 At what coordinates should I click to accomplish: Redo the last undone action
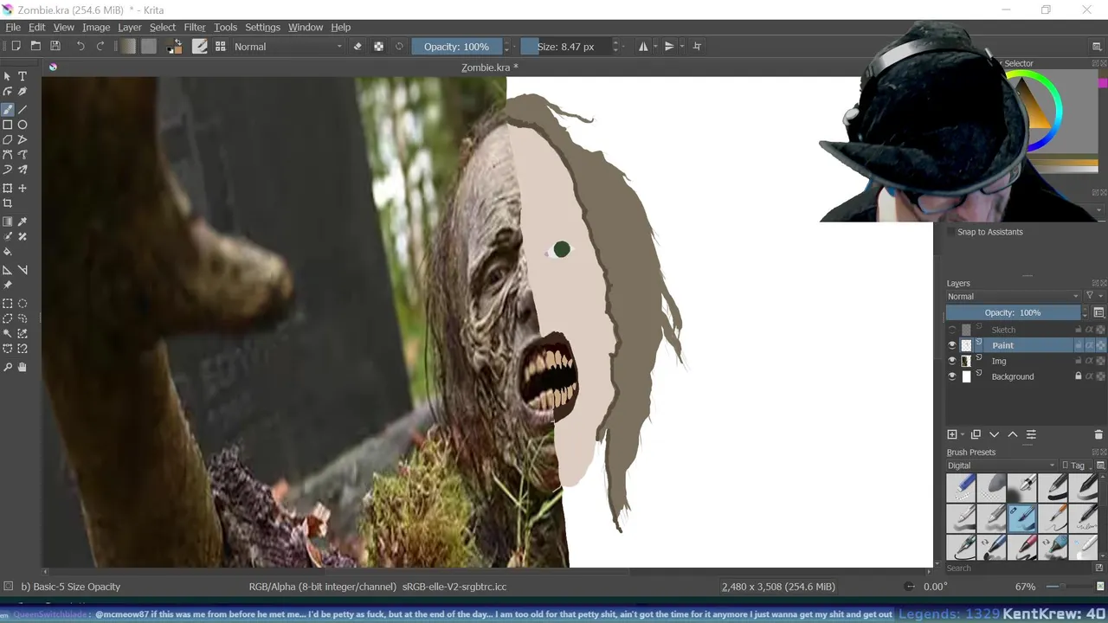coord(100,46)
